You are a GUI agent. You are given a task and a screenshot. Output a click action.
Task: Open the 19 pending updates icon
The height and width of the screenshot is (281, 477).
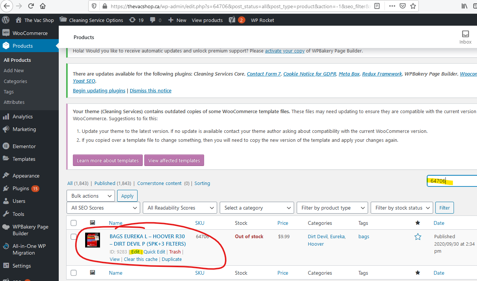136,20
